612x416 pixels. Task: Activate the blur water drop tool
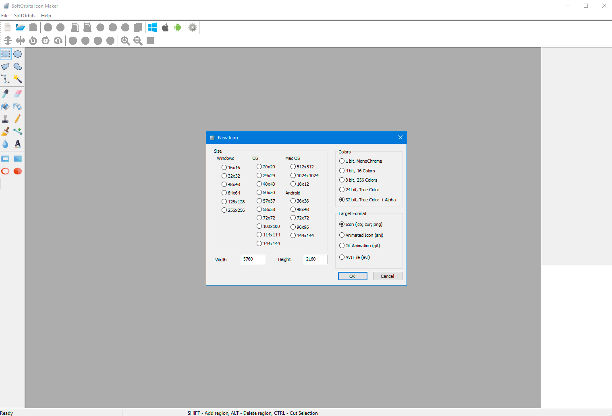(x=6, y=144)
